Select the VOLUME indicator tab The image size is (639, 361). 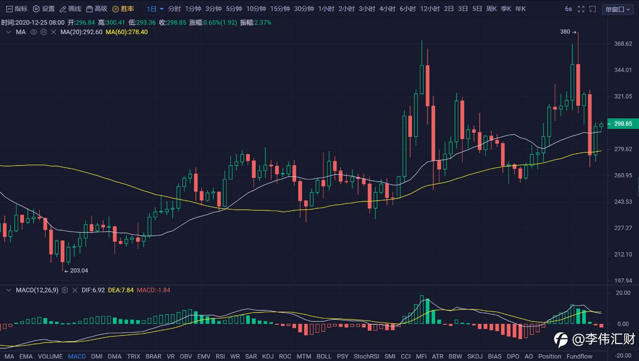pos(50,356)
